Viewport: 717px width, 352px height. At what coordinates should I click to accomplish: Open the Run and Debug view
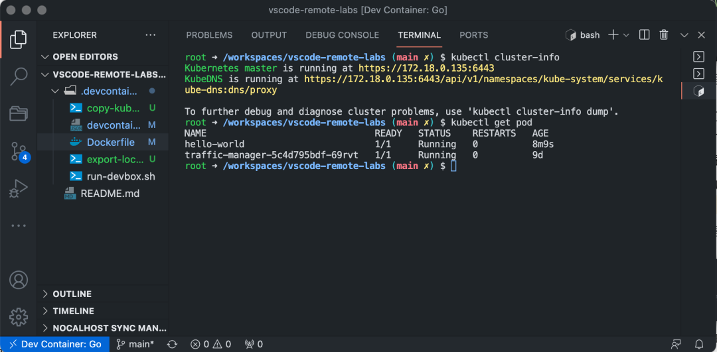click(19, 188)
